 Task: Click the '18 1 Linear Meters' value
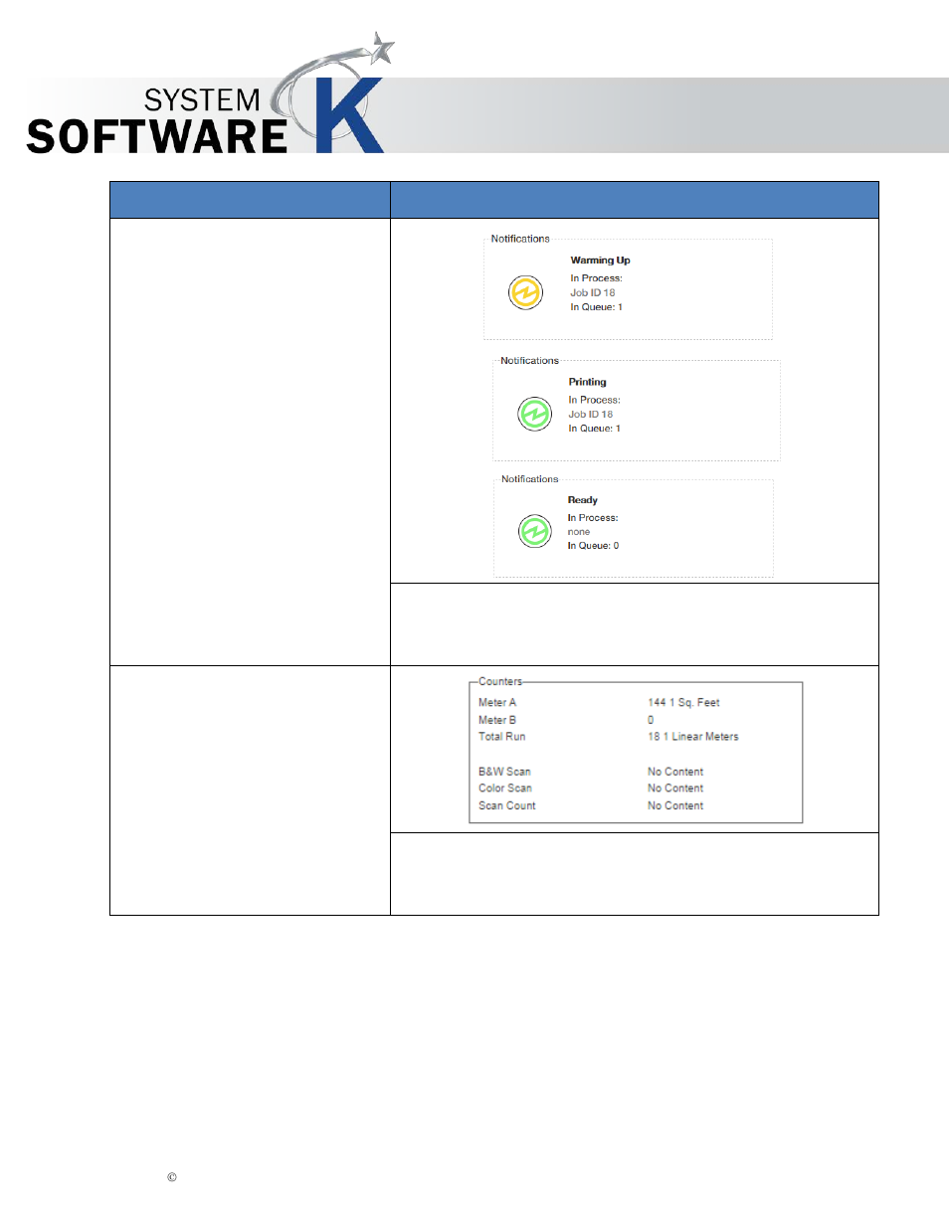[x=693, y=737]
